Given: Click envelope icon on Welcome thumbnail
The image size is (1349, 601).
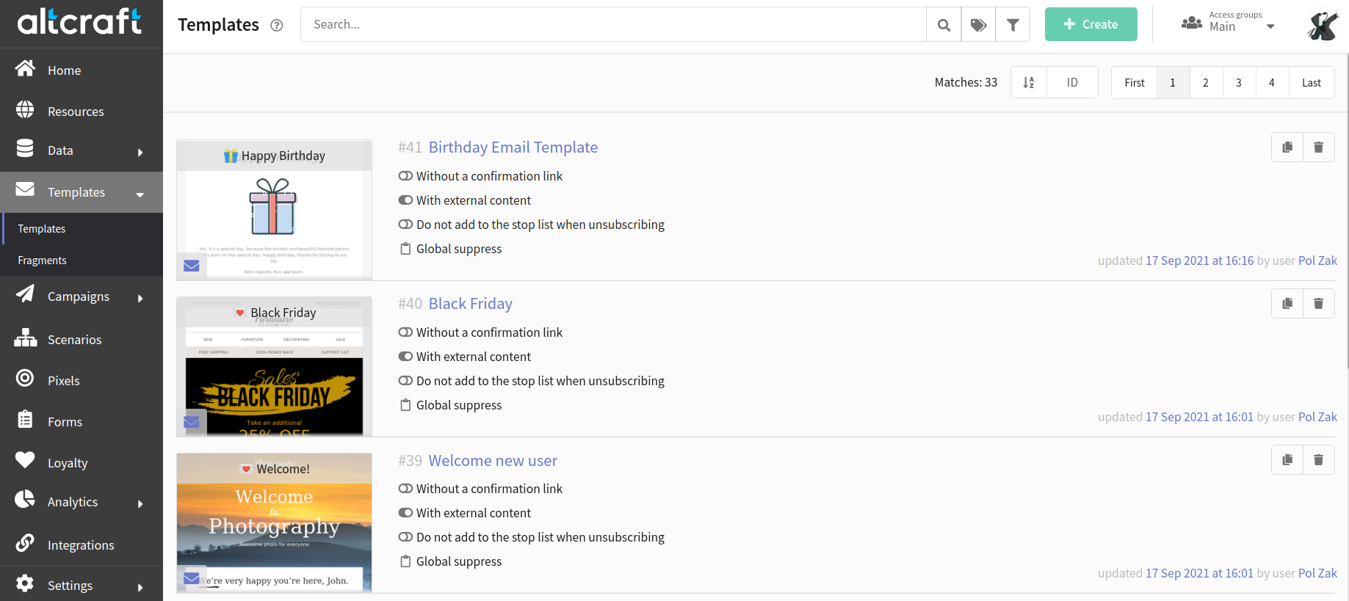Looking at the screenshot, I should pos(192,578).
